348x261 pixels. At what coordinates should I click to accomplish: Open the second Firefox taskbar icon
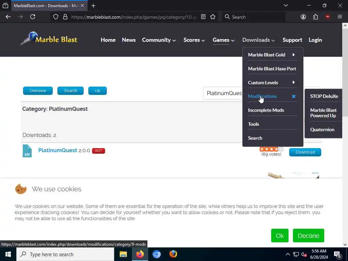click(x=173, y=254)
